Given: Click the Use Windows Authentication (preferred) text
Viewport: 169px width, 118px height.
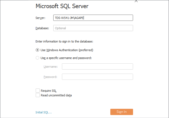Looking at the screenshot, I should click(x=67, y=50).
